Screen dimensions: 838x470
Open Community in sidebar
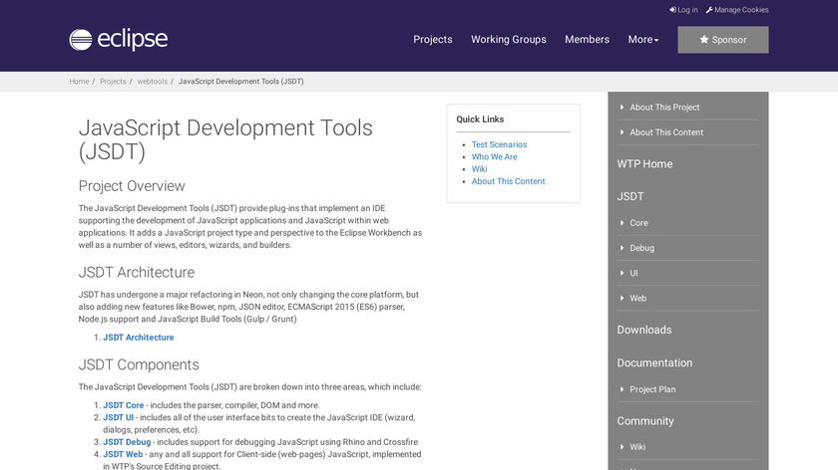coord(645,421)
